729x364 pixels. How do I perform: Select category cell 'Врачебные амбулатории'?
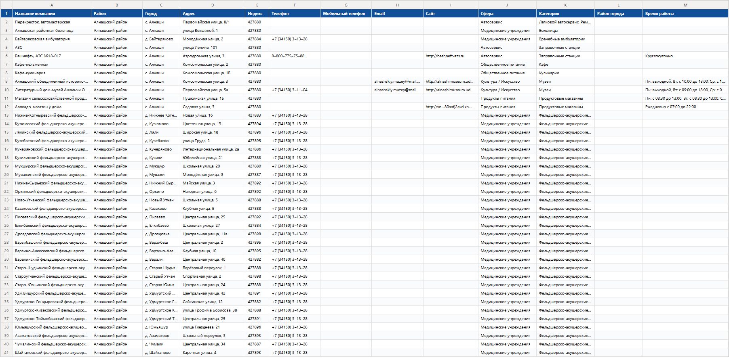(565, 39)
